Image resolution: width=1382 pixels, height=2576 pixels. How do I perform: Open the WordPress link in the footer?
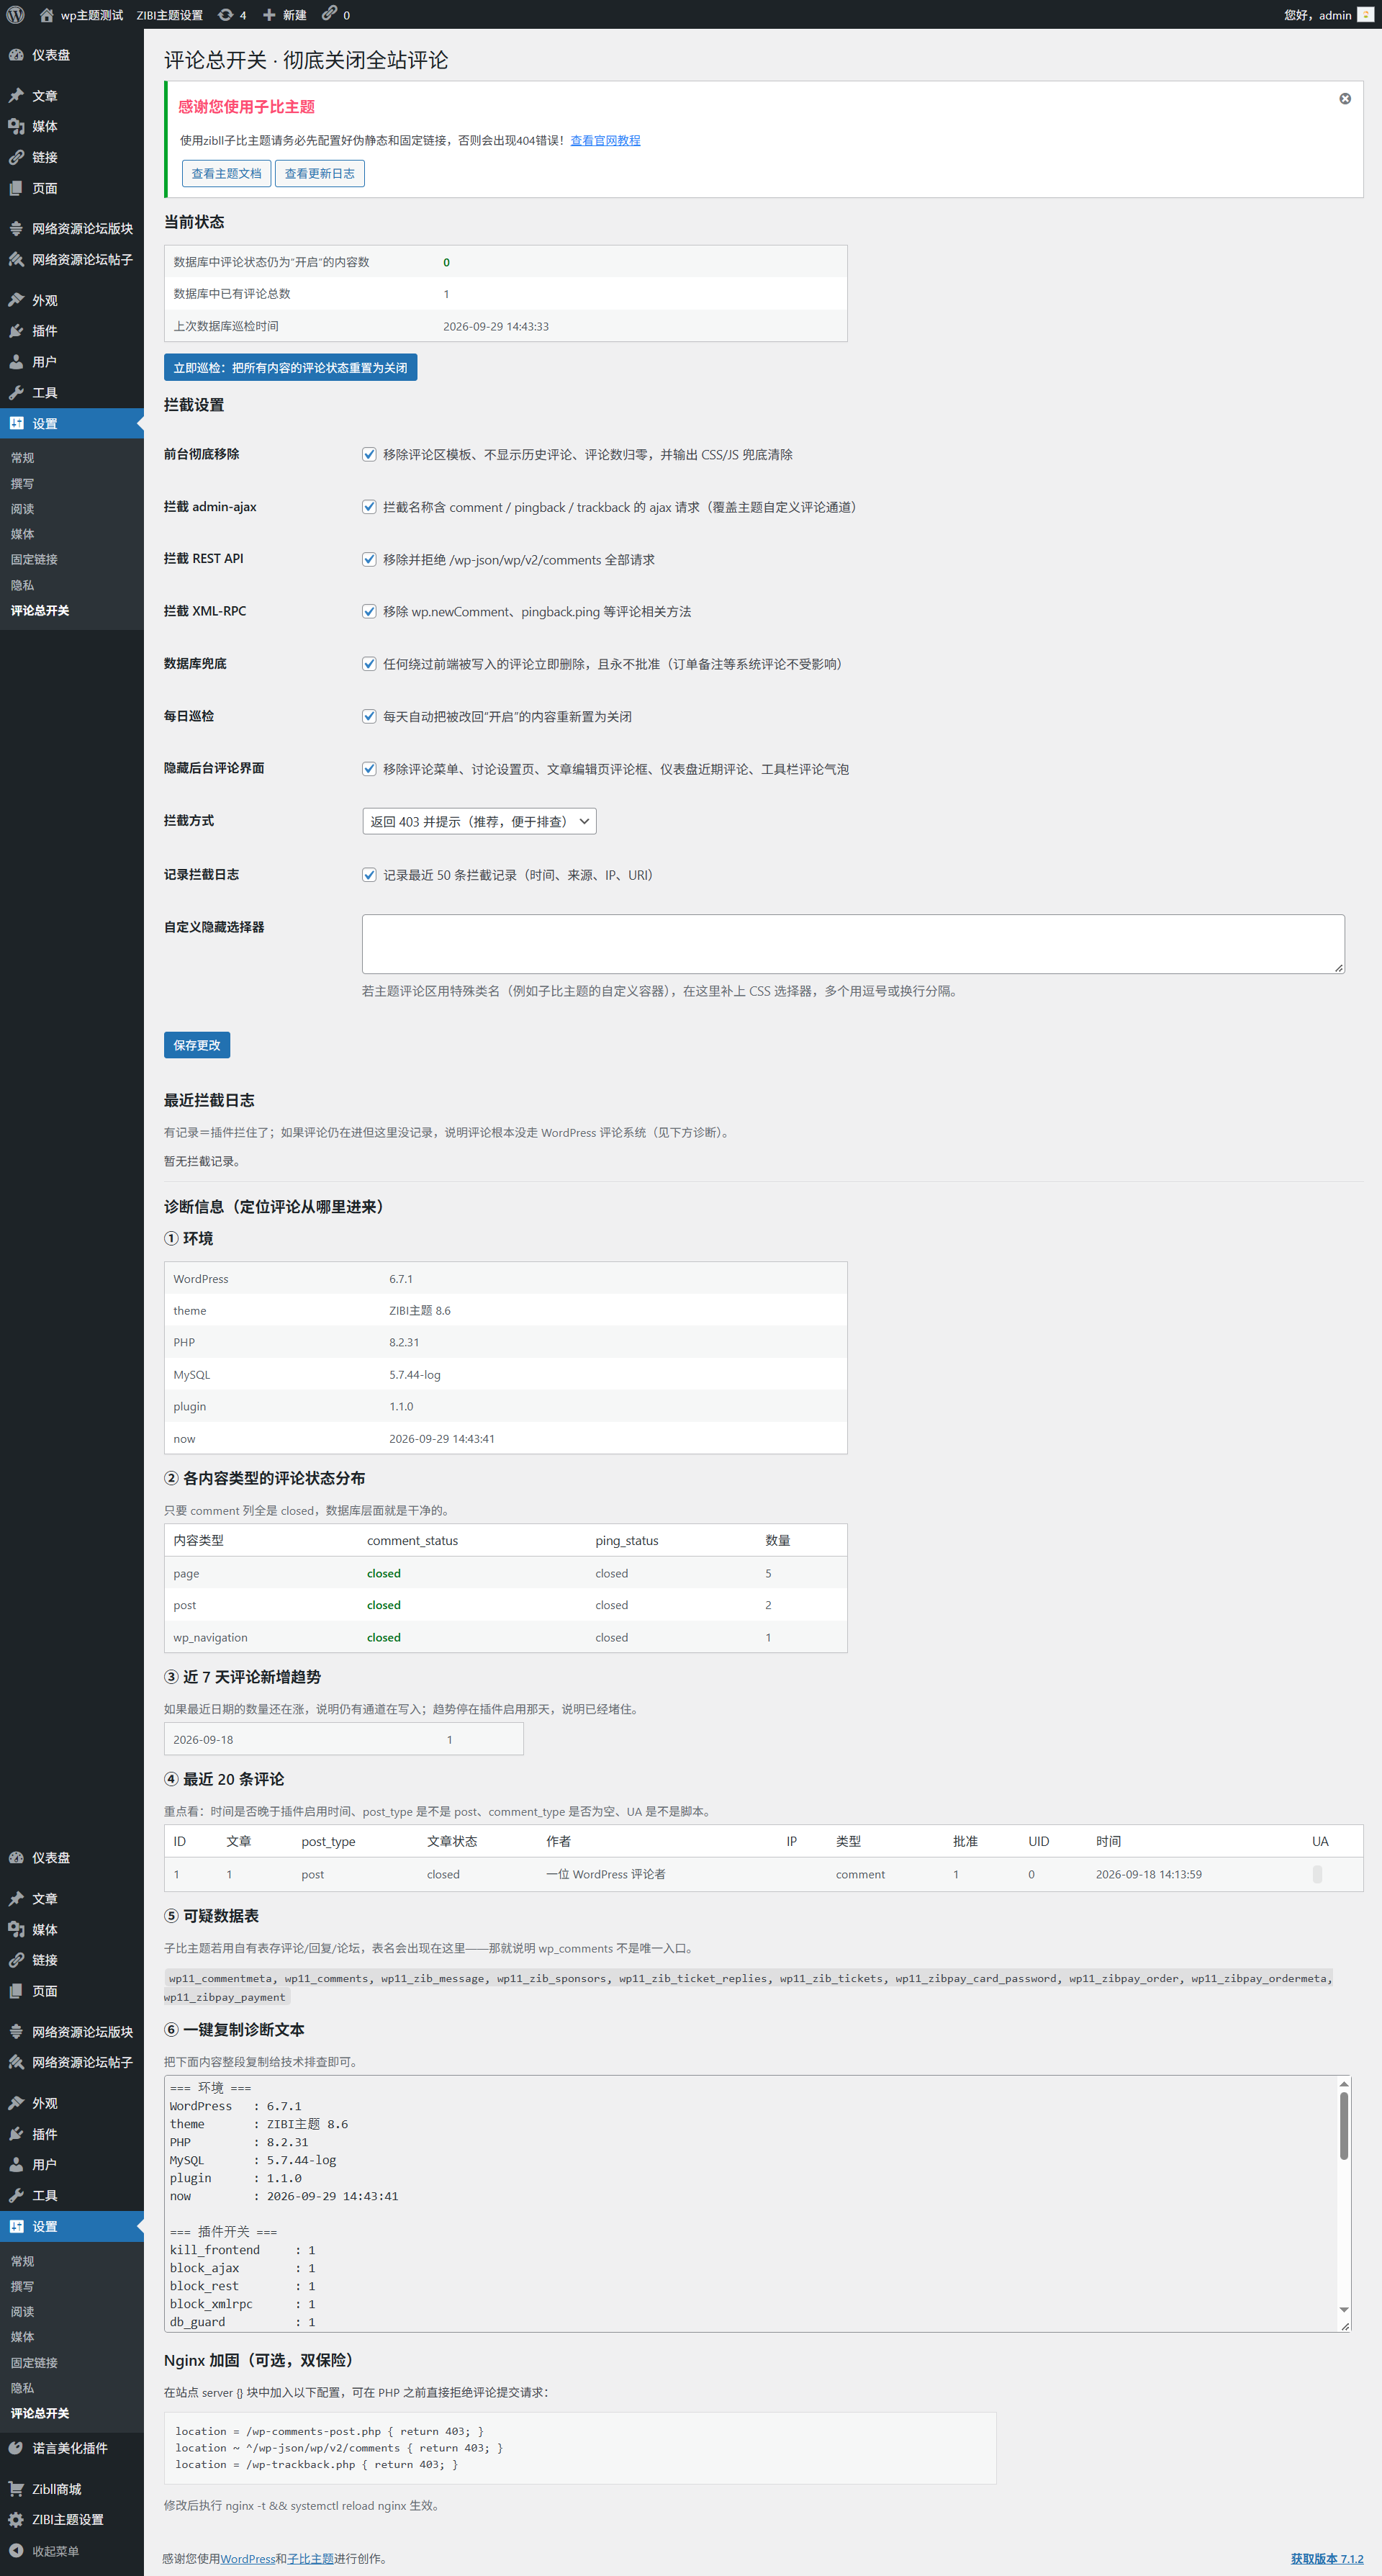(x=247, y=2559)
